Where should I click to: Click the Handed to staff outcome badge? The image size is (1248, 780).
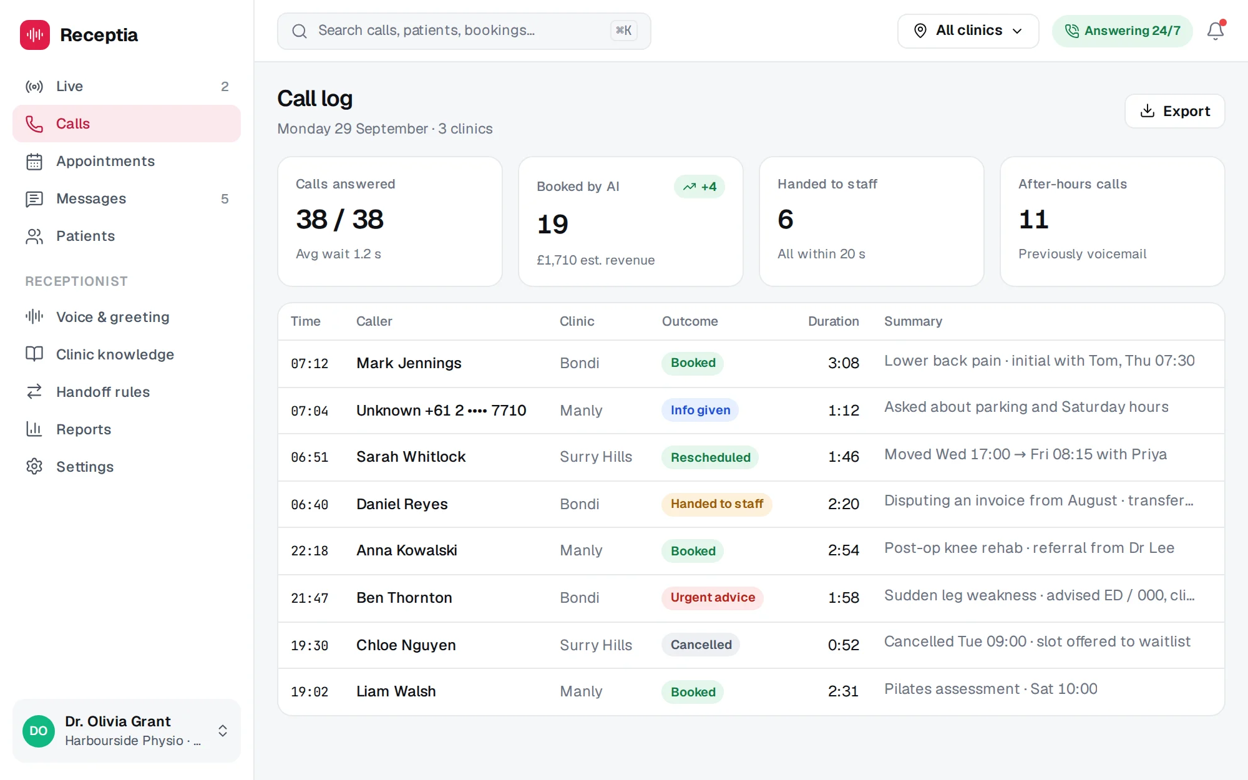tap(717, 504)
